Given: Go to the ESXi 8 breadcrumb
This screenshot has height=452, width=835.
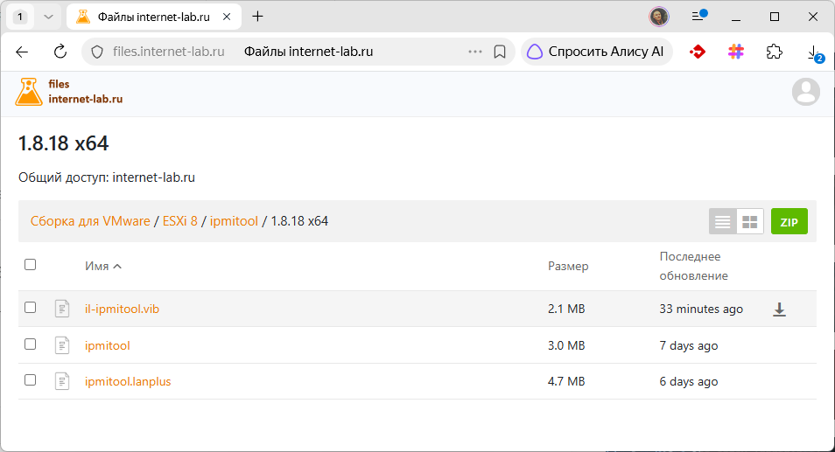Looking at the screenshot, I should [x=180, y=221].
